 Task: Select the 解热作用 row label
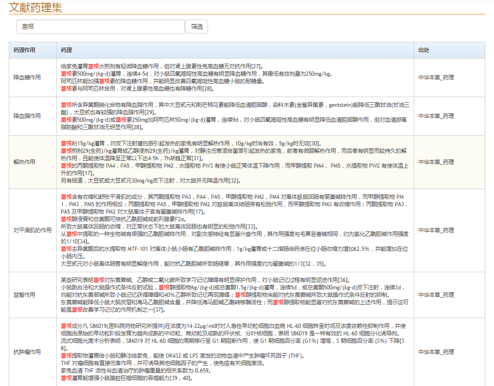tap(24, 162)
